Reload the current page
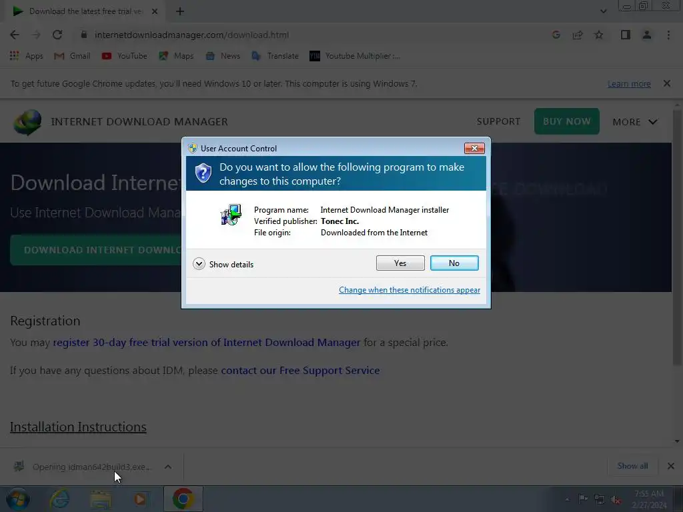Screen dimensions: 683x512 [57, 35]
